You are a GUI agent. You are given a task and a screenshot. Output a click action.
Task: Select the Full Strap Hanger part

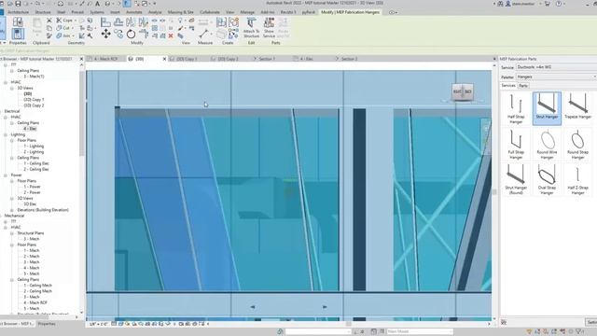[x=516, y=144]
